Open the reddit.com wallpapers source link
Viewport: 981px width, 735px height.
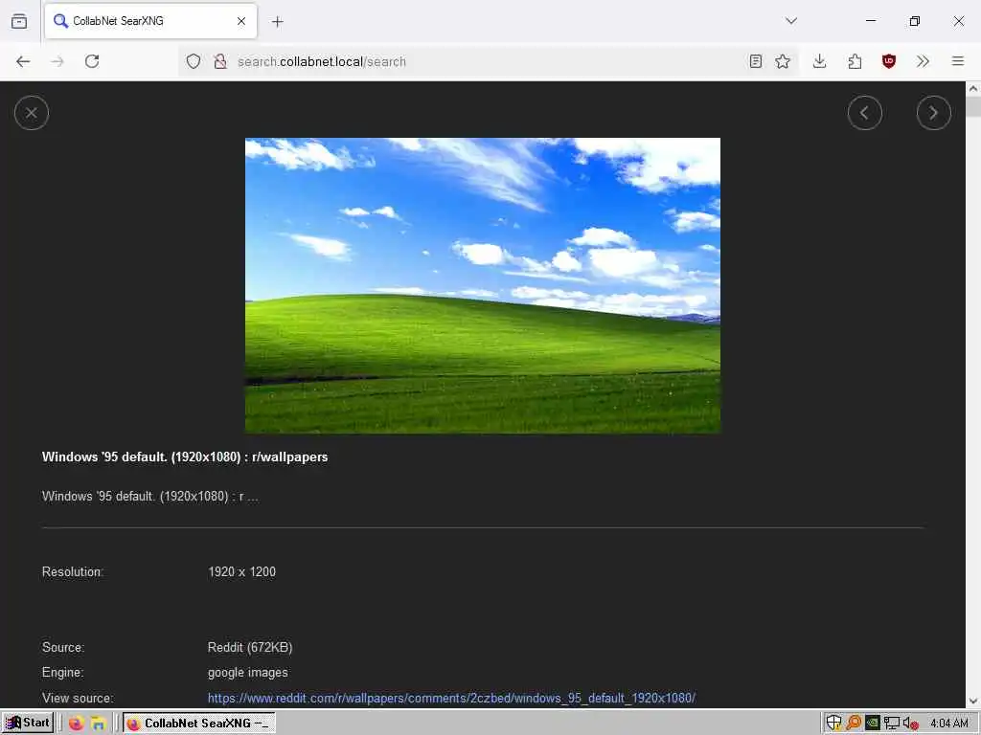[x=452, y=698]
